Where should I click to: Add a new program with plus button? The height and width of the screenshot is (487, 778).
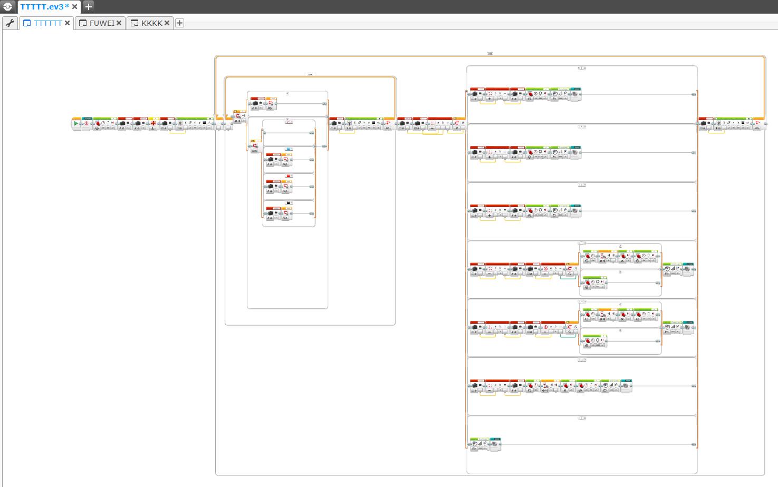click(x=179, y=23)
